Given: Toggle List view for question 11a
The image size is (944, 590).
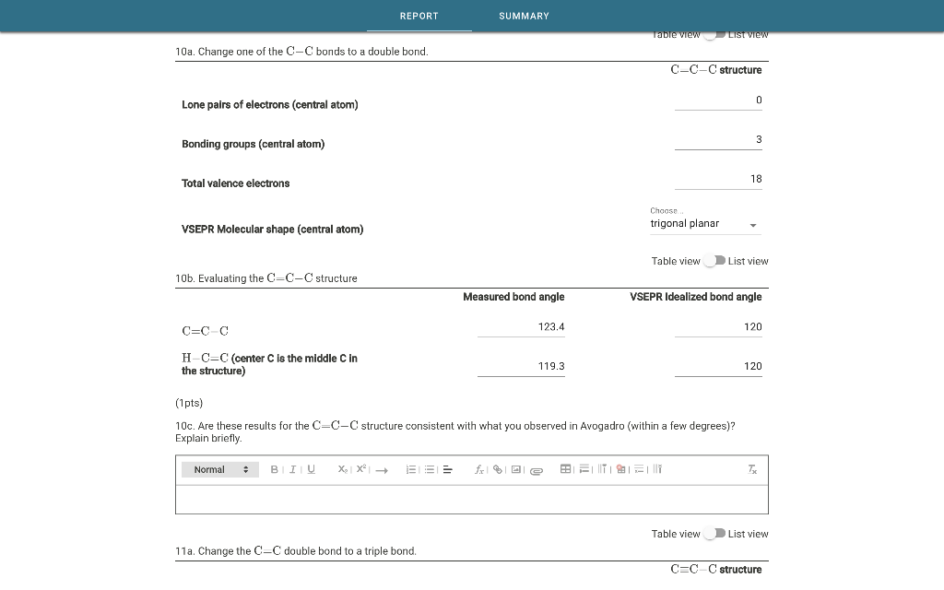Looking at the screenshot, I should [x=714, y=533].
